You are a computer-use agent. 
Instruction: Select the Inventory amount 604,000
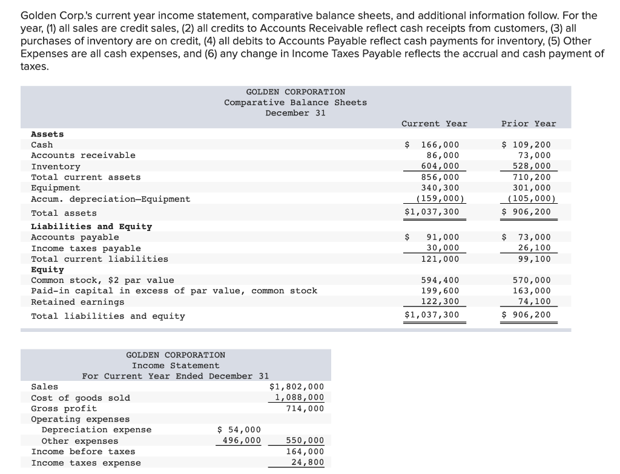click(x=443, y=166)
